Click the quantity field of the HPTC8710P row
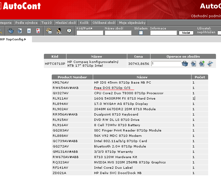The height and width of the screenshot is (185, 221). click(166, 64)
